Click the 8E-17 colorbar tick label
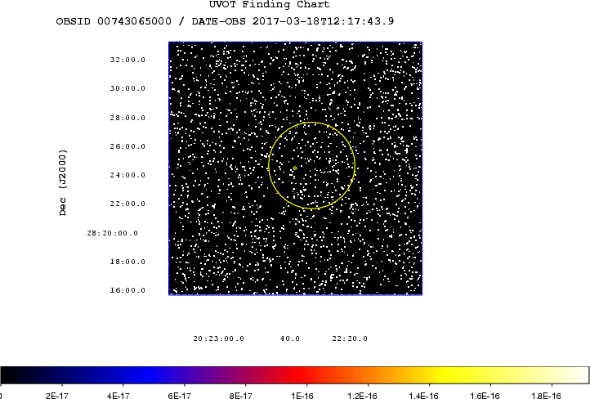Viewport: 590px width, 399px height. 241,396
